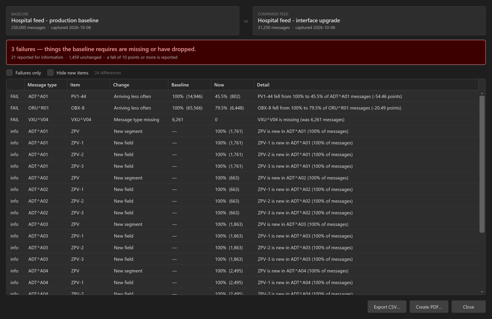Click the '24 differences' count label
The image size is (492, 319).
[x=108, y=73]
